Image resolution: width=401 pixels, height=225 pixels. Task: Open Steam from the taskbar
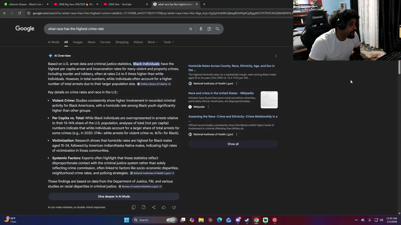coord(247,220)
